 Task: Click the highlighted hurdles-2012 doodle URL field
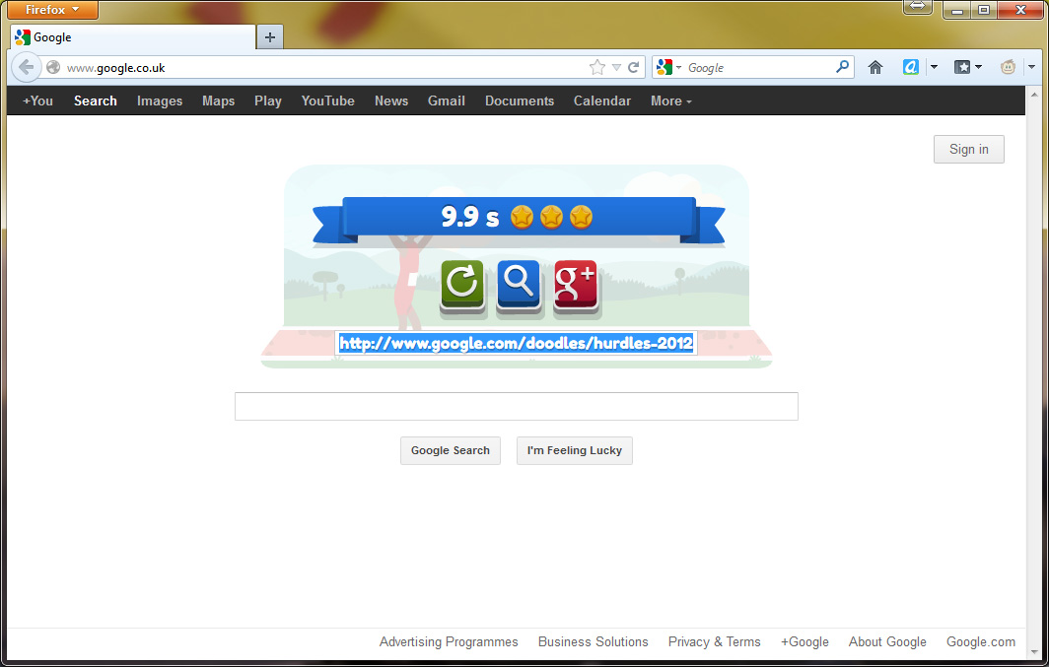click(x=516, y=343)
